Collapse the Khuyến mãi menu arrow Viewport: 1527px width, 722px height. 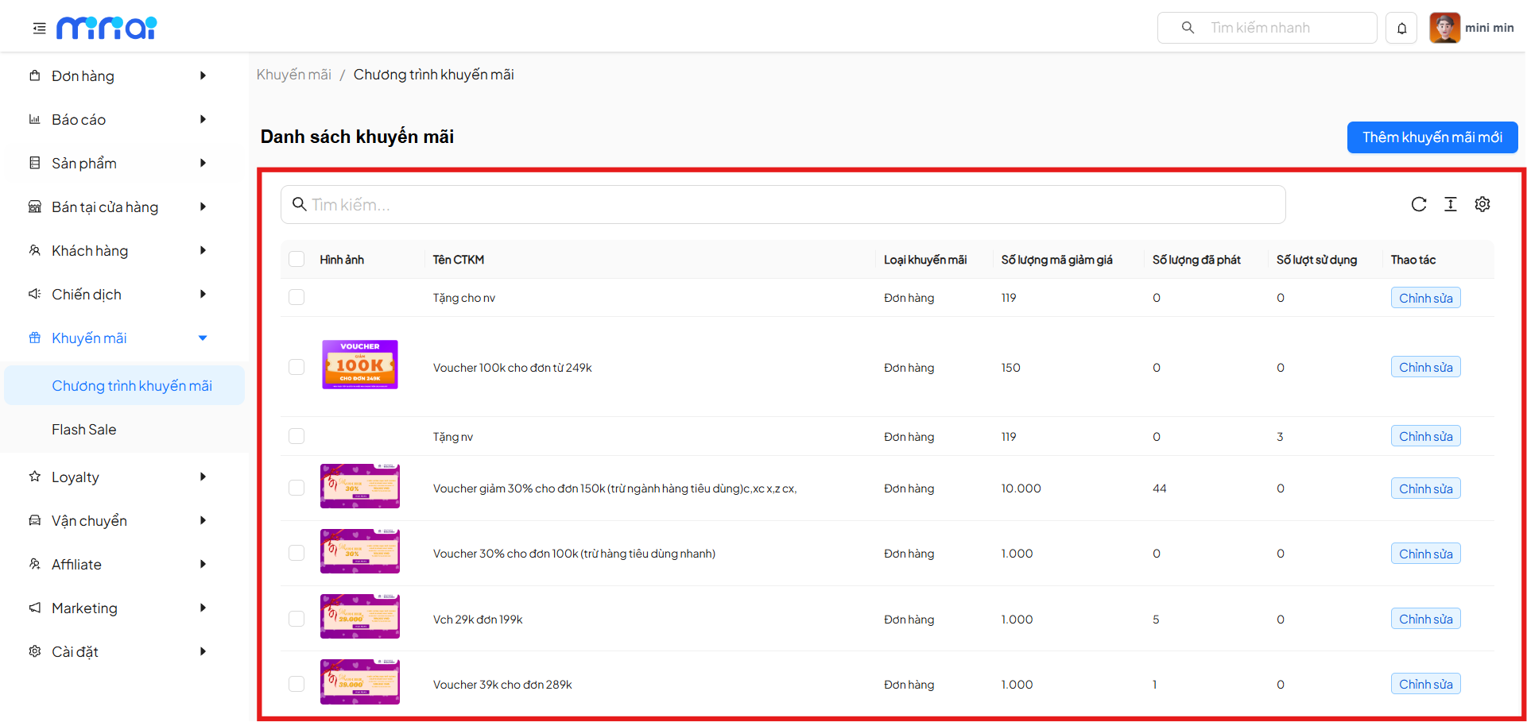203,338
